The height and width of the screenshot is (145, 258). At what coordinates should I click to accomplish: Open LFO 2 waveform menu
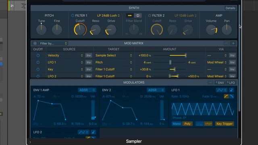tap(83, 132)
